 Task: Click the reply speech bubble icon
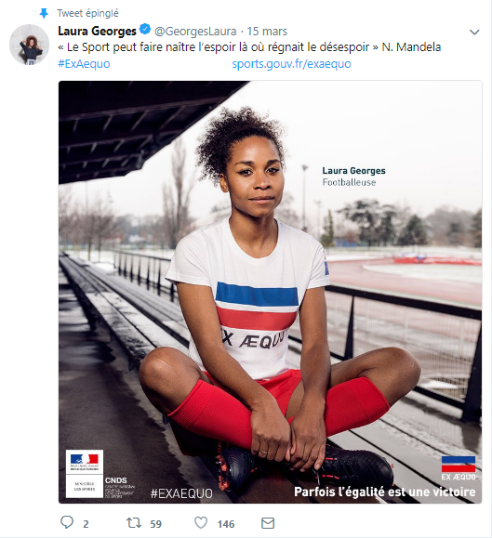pyautogui.click(x=67, y=522)
